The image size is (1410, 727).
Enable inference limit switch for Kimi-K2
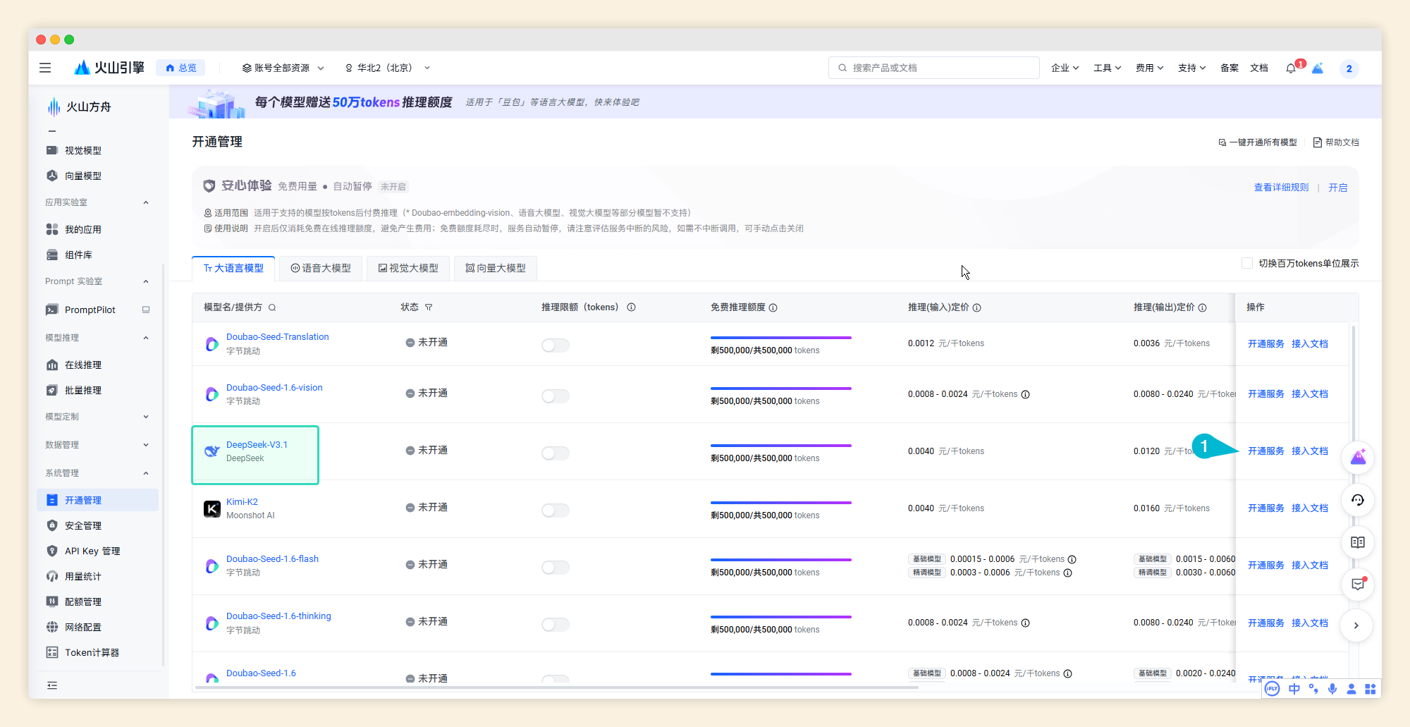[555, 510]
